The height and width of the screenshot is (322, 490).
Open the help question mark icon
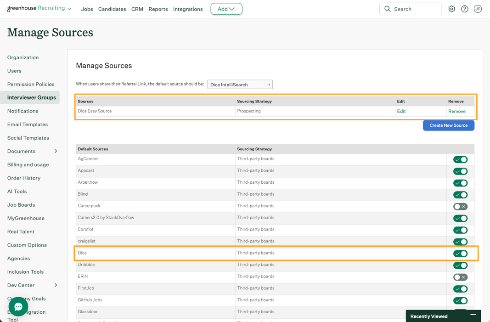coord(465,9)
